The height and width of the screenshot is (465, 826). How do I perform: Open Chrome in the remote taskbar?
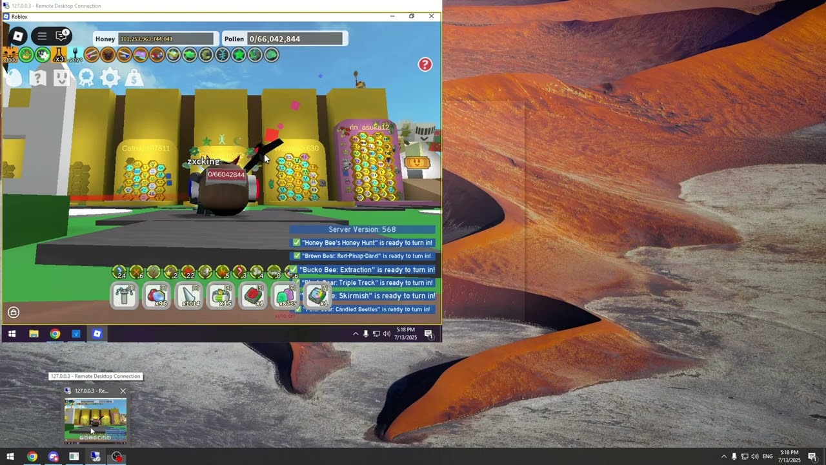pos(55,334)
